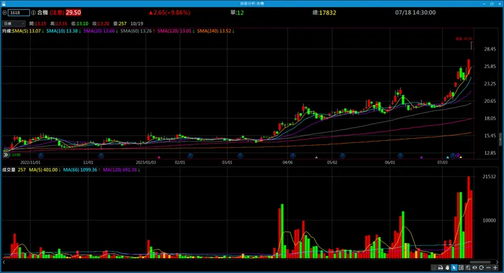504x273 pixels.
Task: Click the blue monthly marker near 12/01
Action: pos(101,156)
